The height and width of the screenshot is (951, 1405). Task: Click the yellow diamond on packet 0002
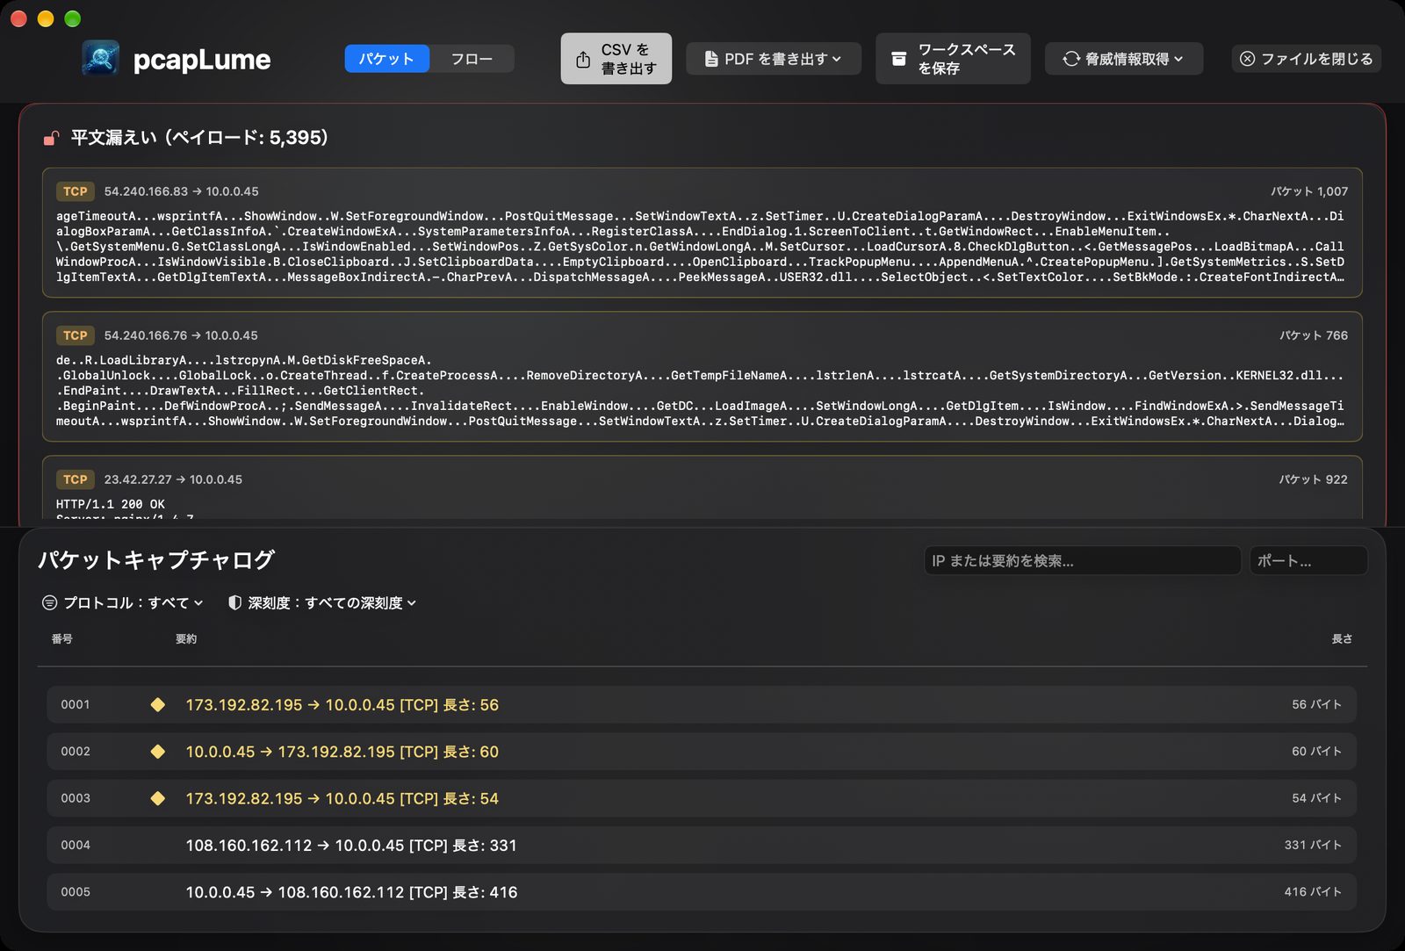coord(158,751)
